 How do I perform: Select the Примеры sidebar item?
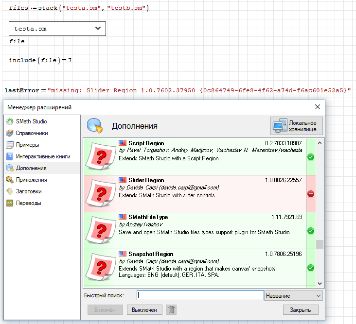pyautogui.click(x=27, y=145)
